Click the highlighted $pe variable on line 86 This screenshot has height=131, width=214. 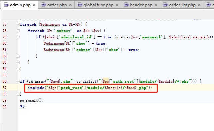point(106,81)
